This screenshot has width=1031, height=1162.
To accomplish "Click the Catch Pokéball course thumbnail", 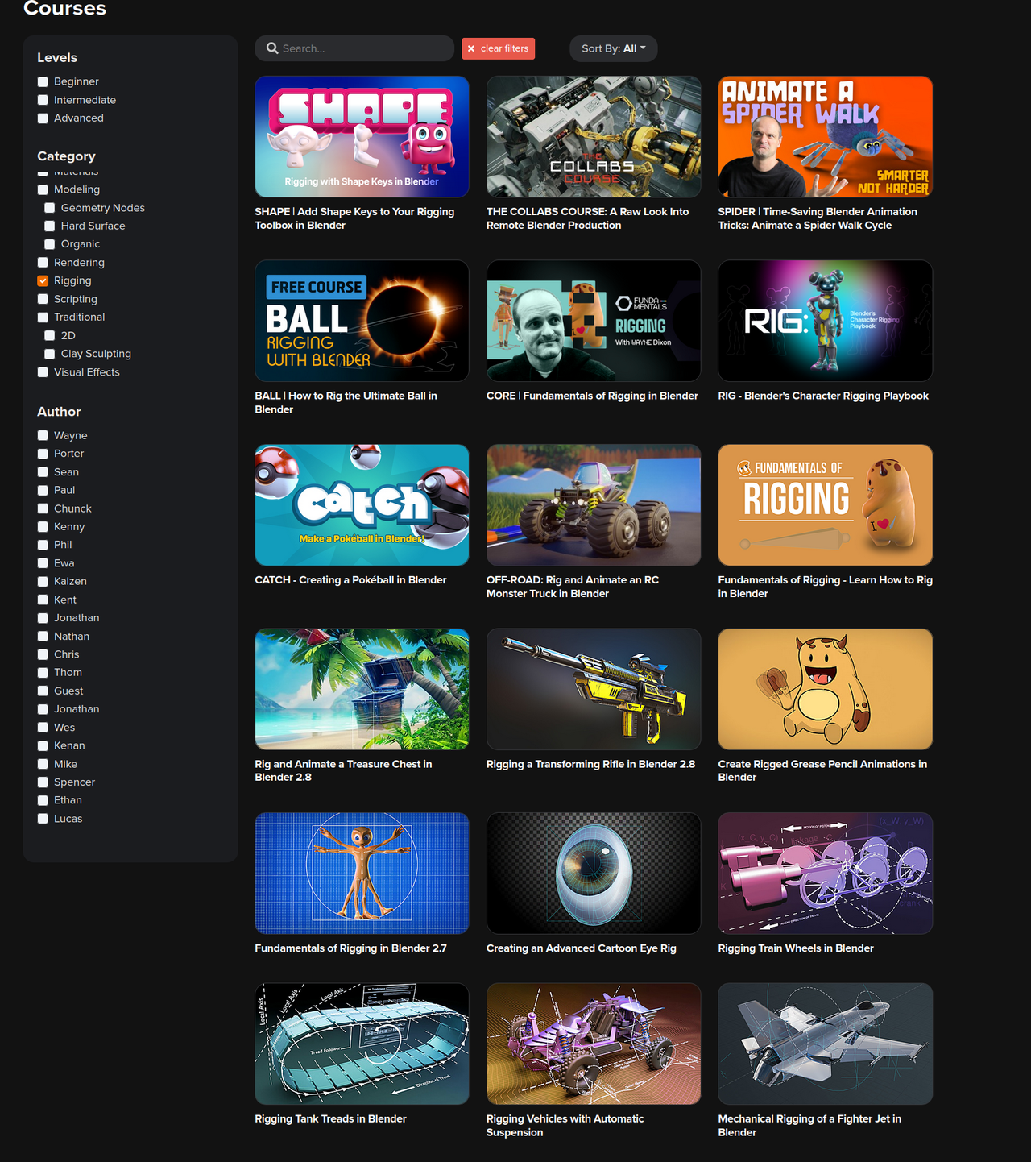I will click(x=362, y=505).
